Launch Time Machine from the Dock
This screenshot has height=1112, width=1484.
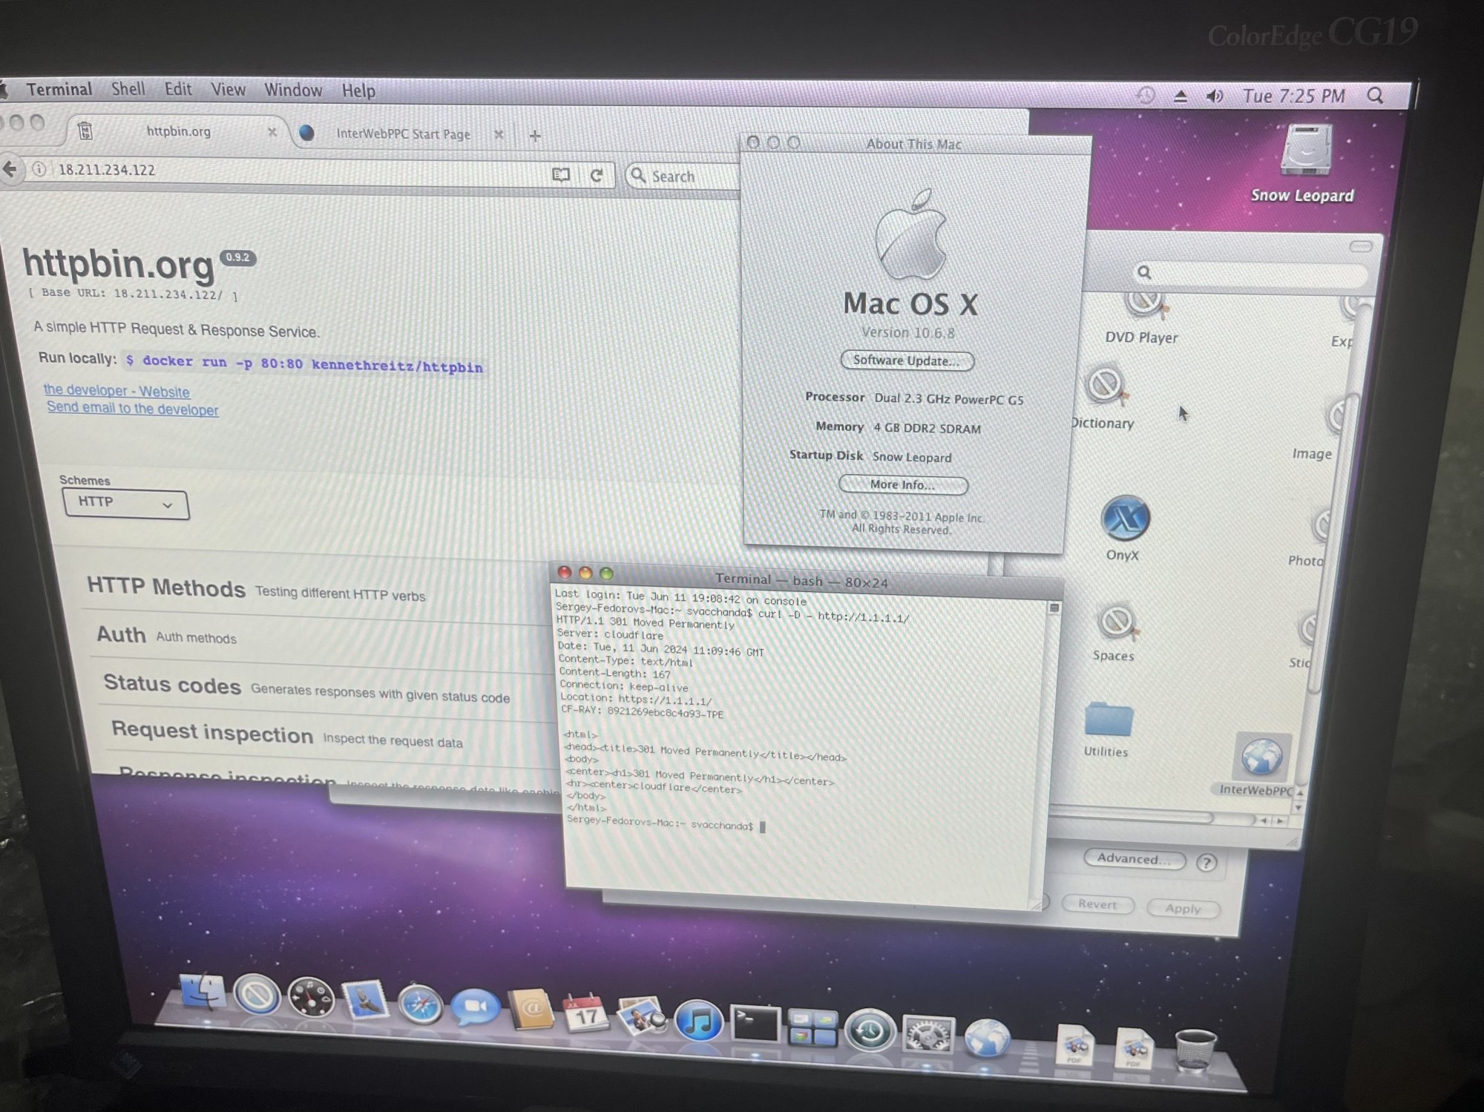coord(870,1030)
